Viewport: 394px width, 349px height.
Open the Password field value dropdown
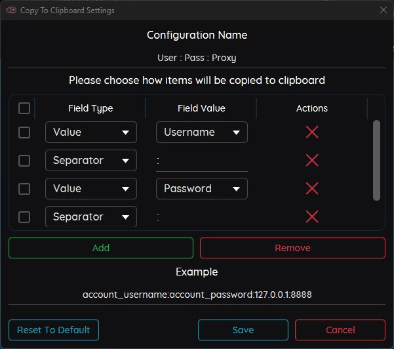201,189
